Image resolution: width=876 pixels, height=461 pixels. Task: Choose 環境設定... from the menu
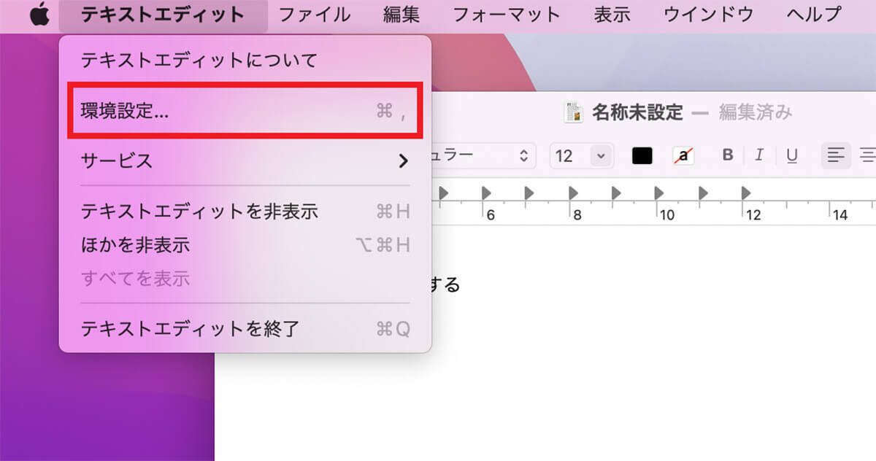point(245,111)
